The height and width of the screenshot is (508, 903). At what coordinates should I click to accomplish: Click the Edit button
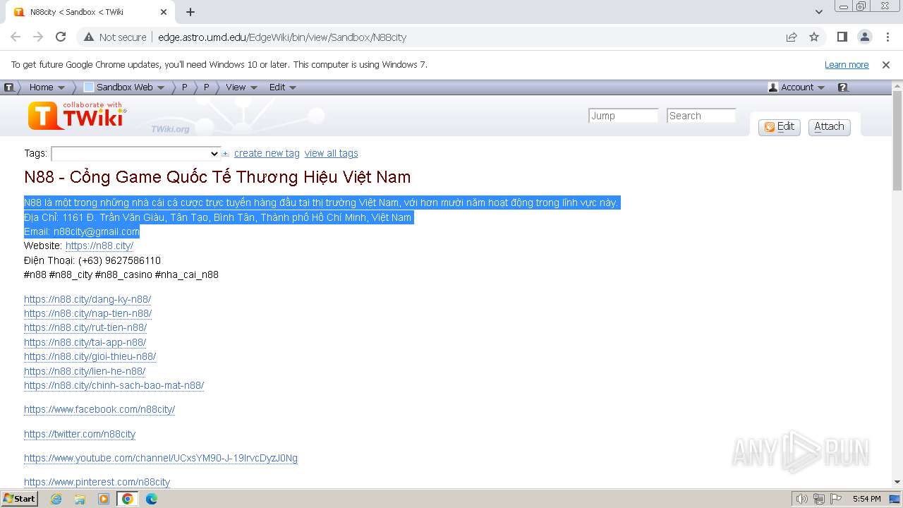779,127
